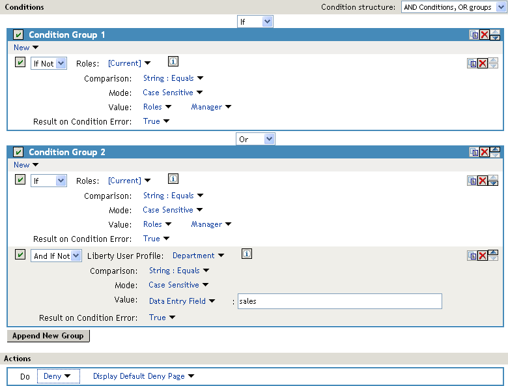
Task: Delete the Liberty User Profile condition
Action: 483,256
